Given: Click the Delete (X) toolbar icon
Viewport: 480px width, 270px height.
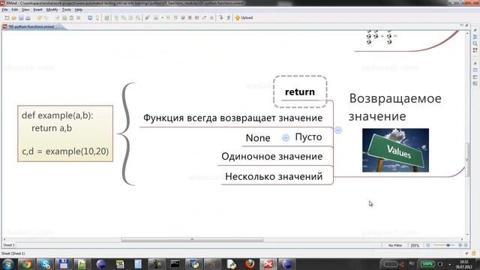Looking at the screenshot, I should (79, 18).
